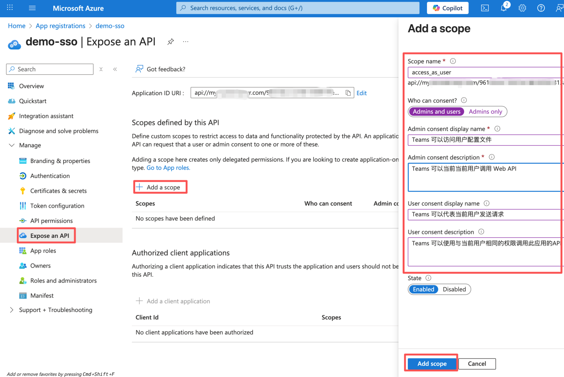Click the Got feedback icon
The width and height of the screenshot is (564, 377).
[x=139, y=69]
